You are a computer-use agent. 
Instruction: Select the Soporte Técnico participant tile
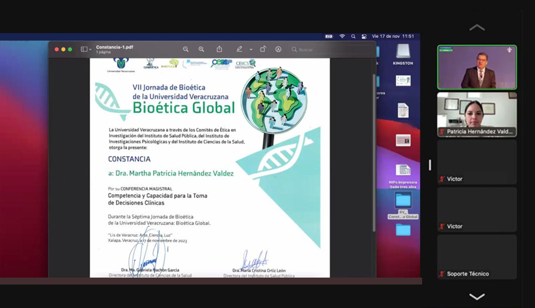tap(477, 257)
